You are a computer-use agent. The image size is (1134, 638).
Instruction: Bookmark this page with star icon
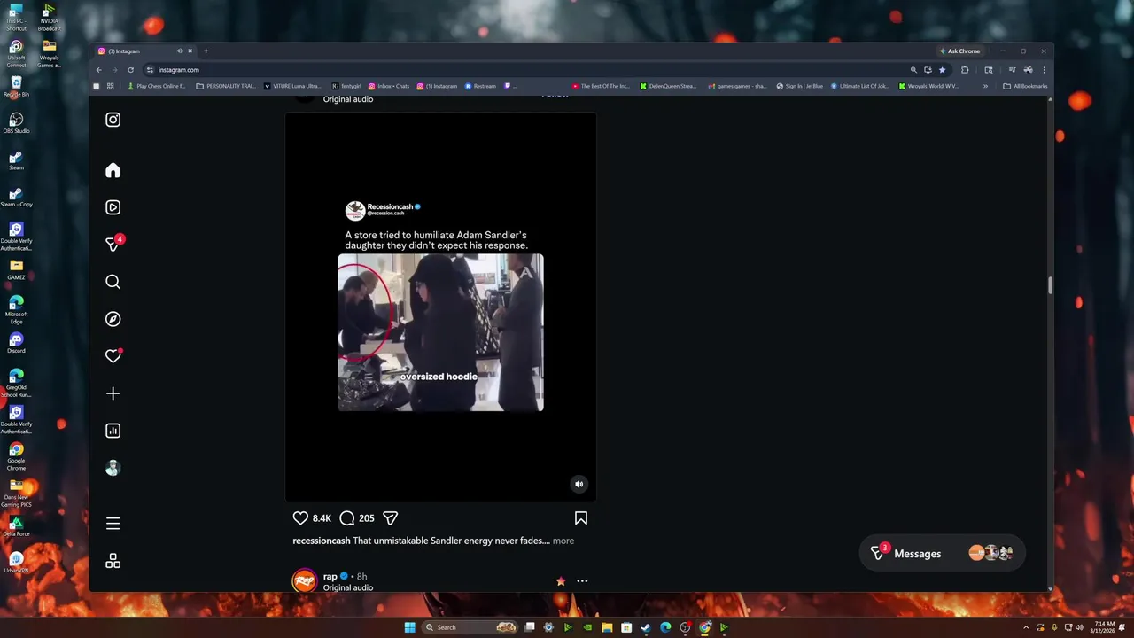[942, 70]
